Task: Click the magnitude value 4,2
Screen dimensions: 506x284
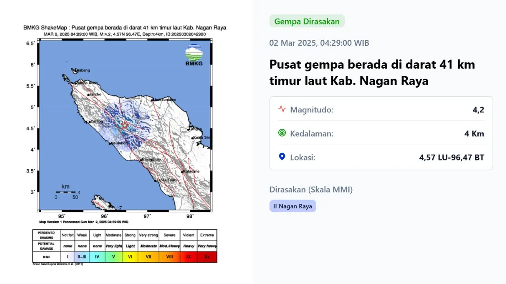Action: [478, 110]
